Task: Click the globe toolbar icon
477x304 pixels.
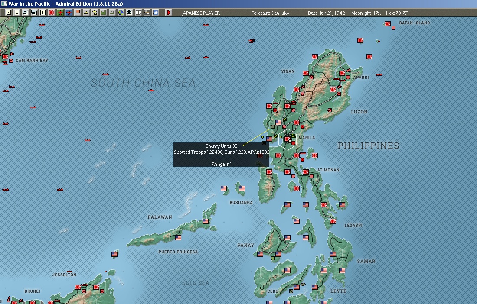Action: [x=121, y=13]
